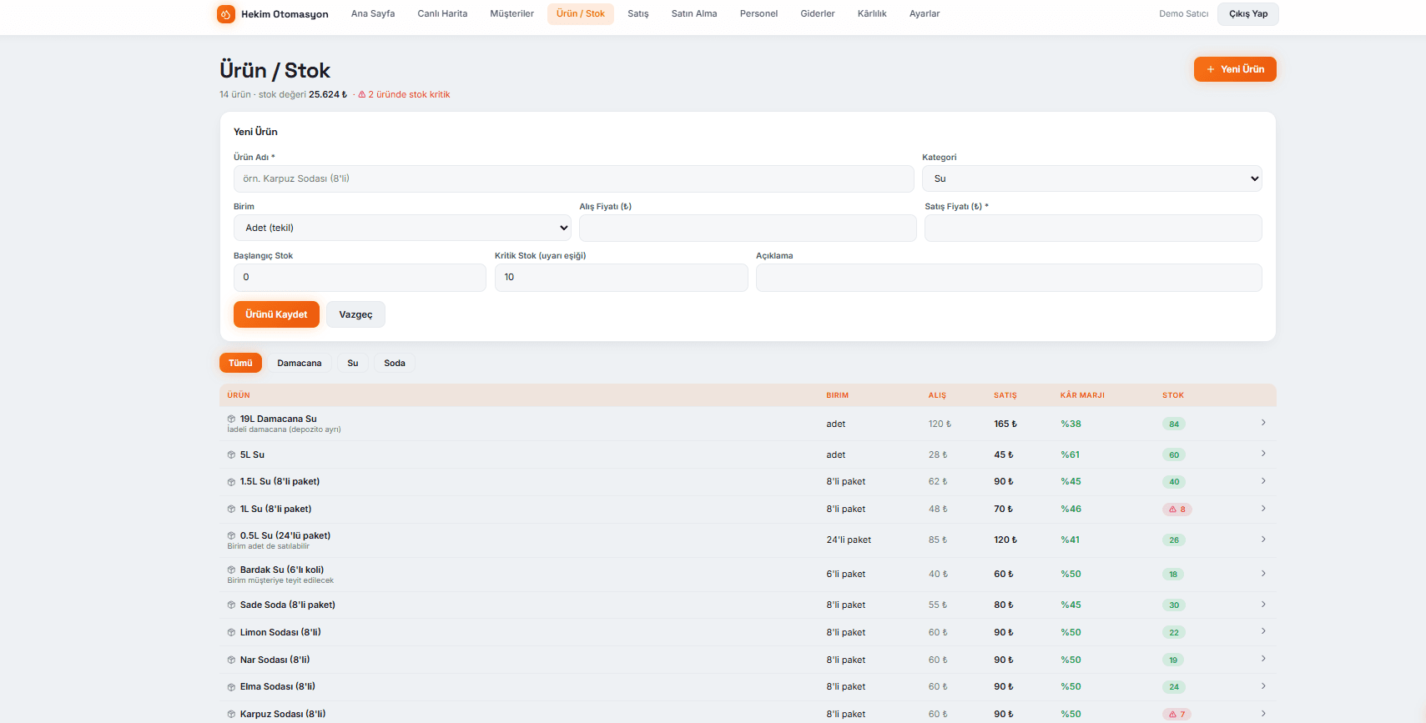Open 0.5L Su row chevron

1263,540
